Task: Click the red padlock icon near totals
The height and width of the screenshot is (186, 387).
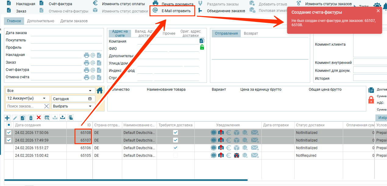Action: pos(371,100)
